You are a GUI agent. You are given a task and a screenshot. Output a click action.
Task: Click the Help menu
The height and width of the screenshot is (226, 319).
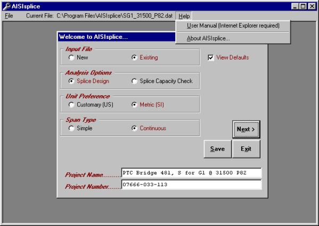pyautogui.click(x=184, y=16)
